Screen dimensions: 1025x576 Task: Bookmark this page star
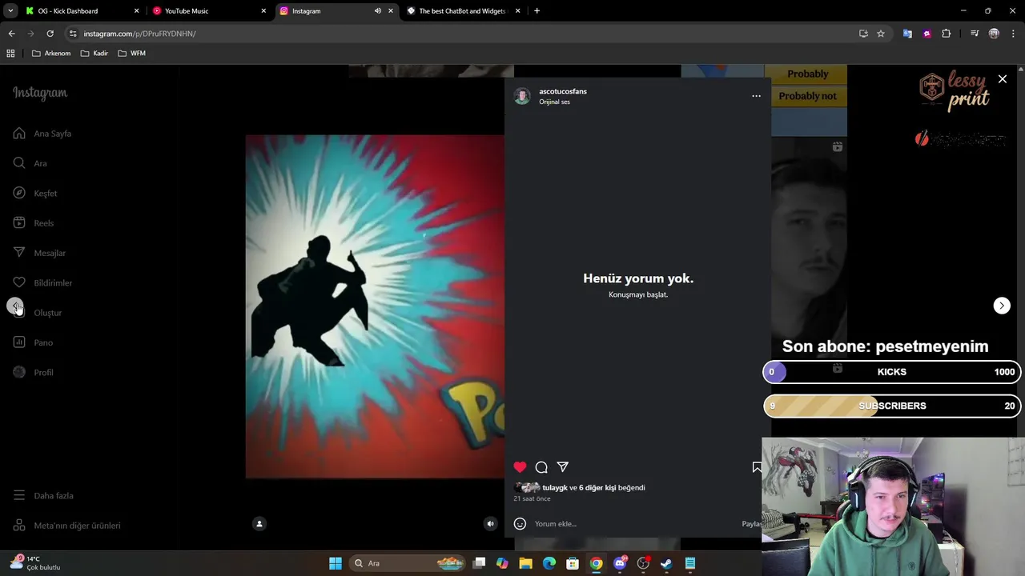click(881, 34)
